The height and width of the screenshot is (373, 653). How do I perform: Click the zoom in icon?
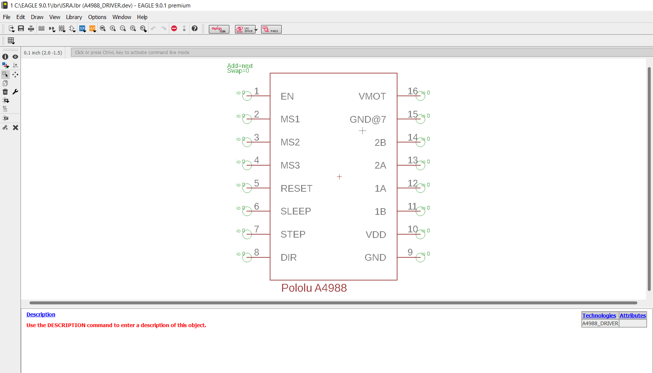(x=113, y=28)
